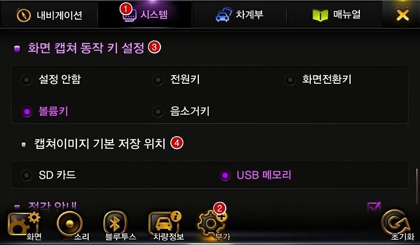Select the USB 메모리 radio option
The height and width of the screenshot is (245, 420).
coord(225,176)
